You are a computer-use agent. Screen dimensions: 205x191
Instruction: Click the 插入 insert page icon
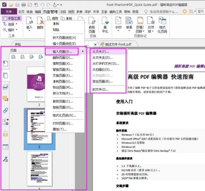click(29, 21)
